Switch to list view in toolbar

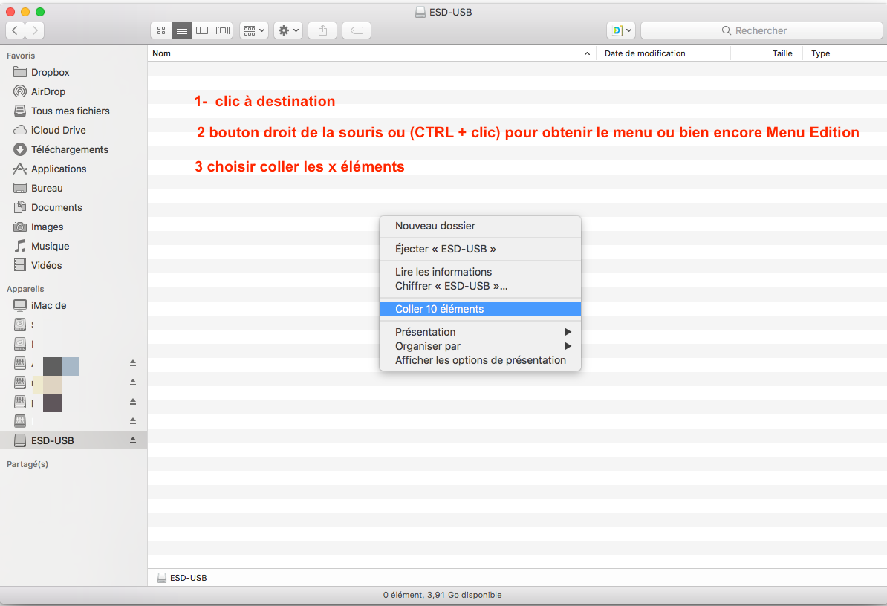pyautogui.click(x=181, y=30)
